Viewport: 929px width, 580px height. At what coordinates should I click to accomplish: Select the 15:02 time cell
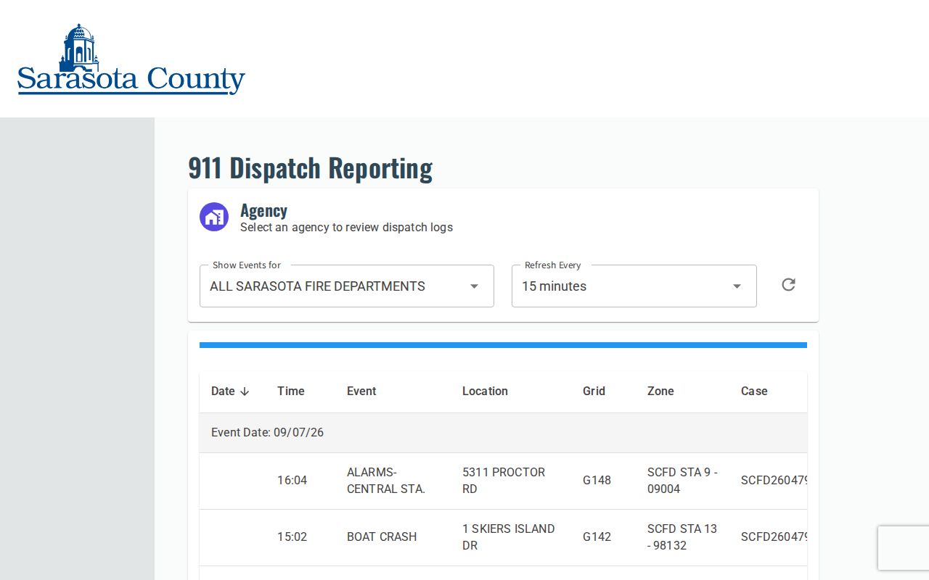pyautogui.click(x=292, y=537)
